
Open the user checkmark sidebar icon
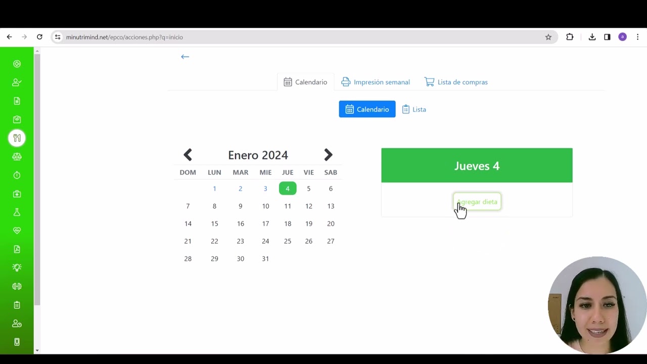17,82
